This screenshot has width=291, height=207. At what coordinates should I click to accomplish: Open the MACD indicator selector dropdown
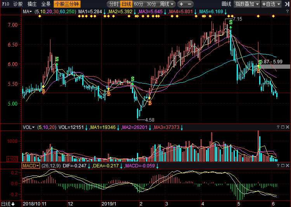pos(31,166)
